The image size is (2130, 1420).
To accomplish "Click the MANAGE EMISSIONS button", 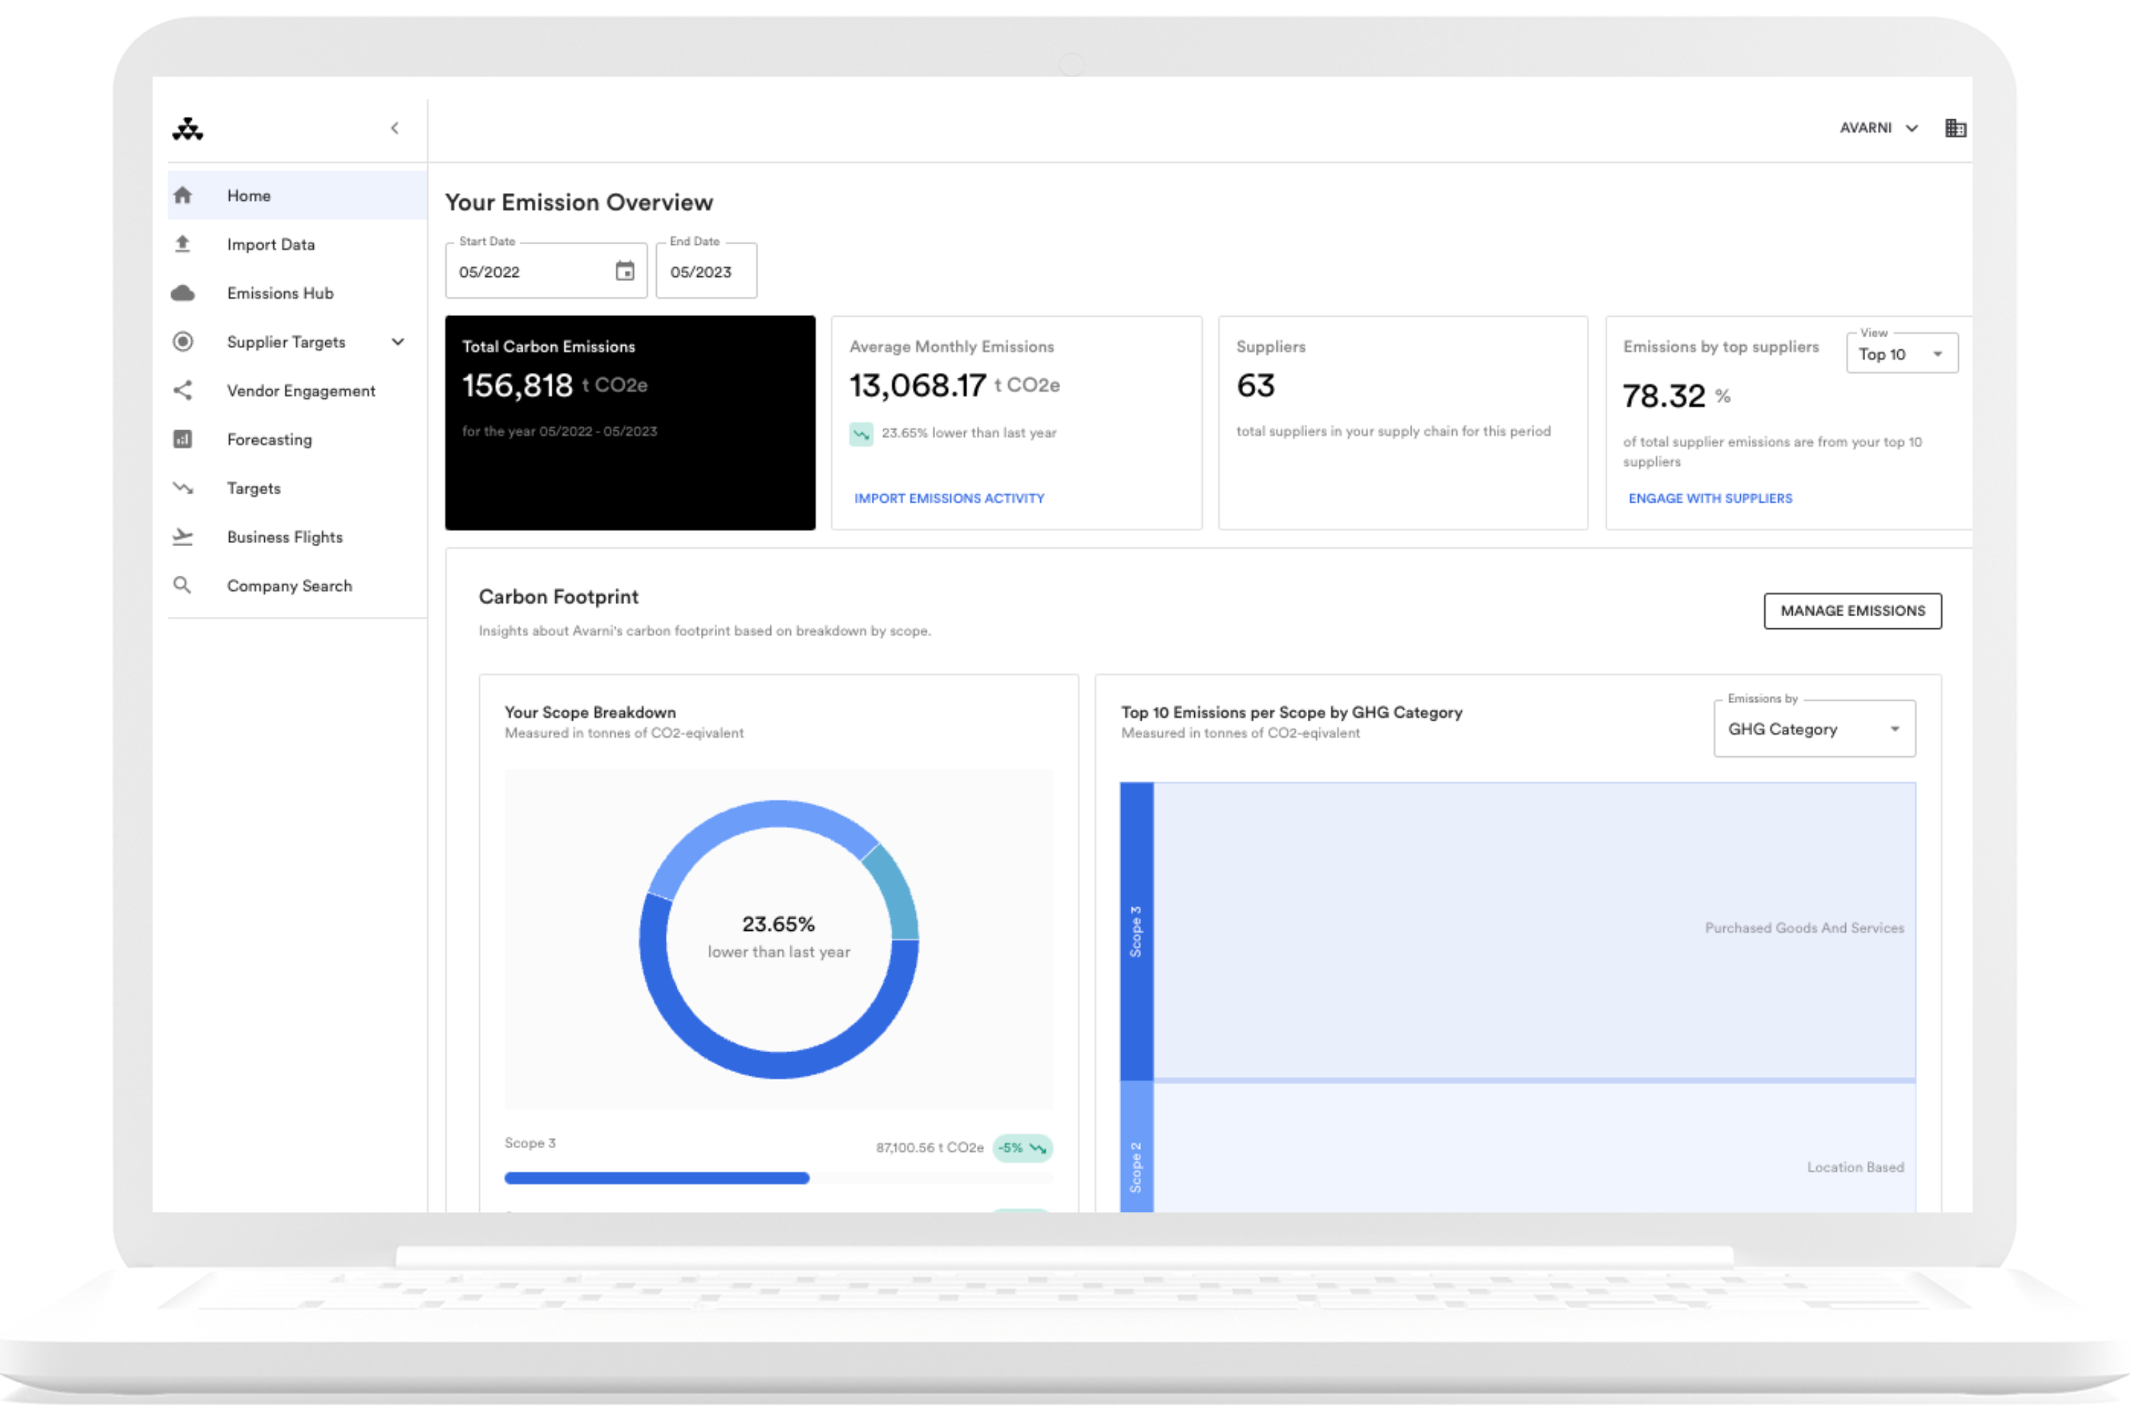I will coord(1852,611).
